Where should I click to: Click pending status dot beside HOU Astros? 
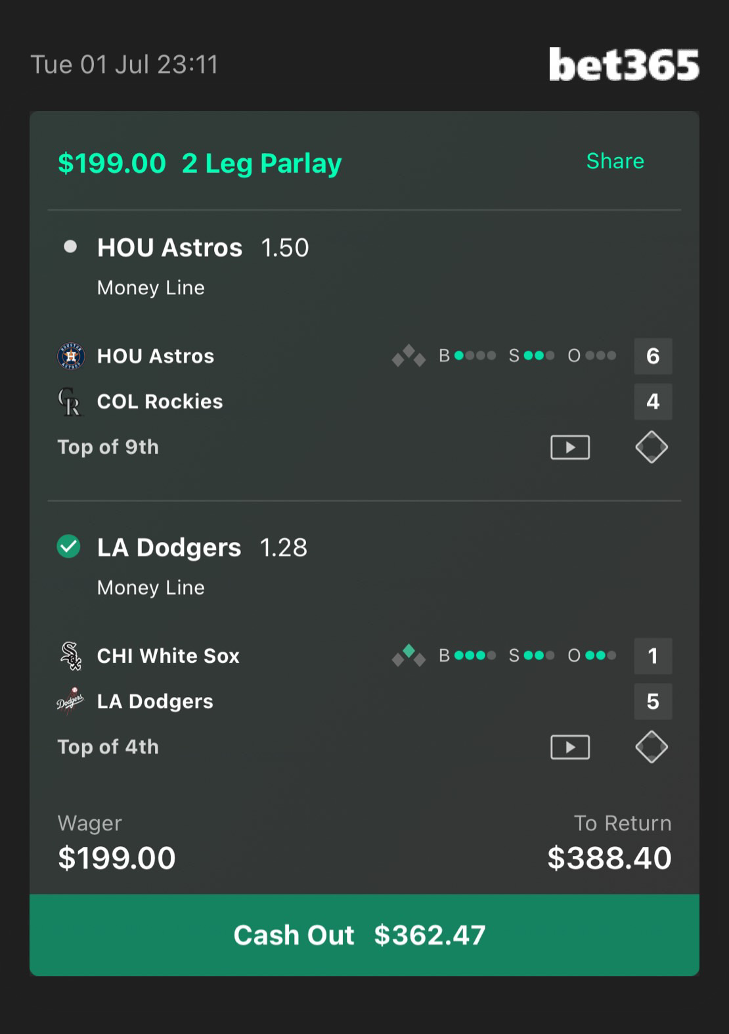tap(70, 247)
